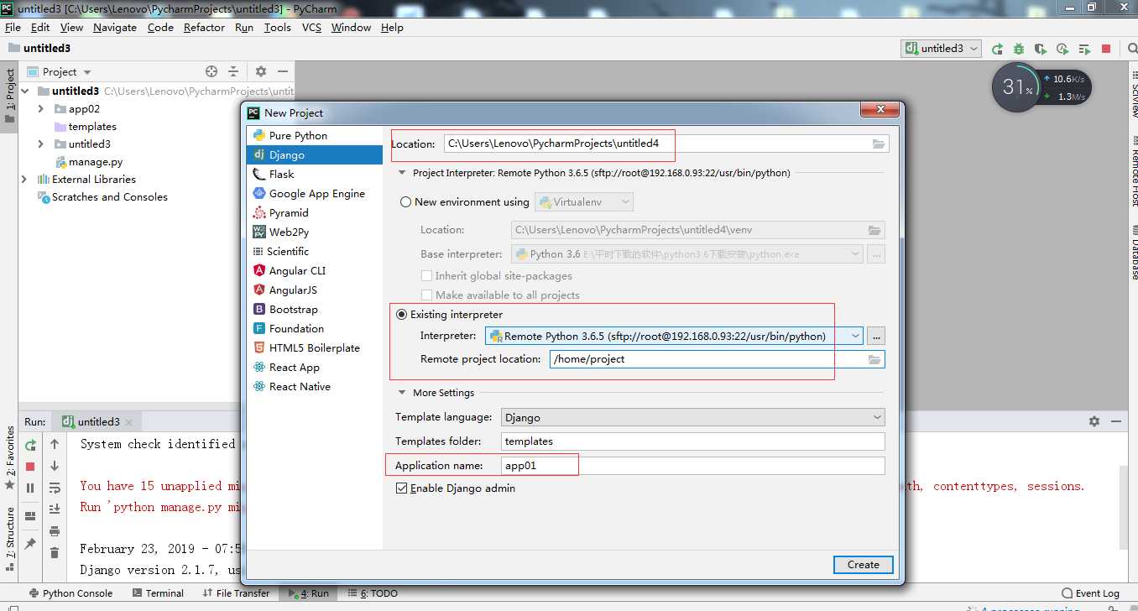
Task: Start debugging with the green bug icon
Action: [1019, 49]
